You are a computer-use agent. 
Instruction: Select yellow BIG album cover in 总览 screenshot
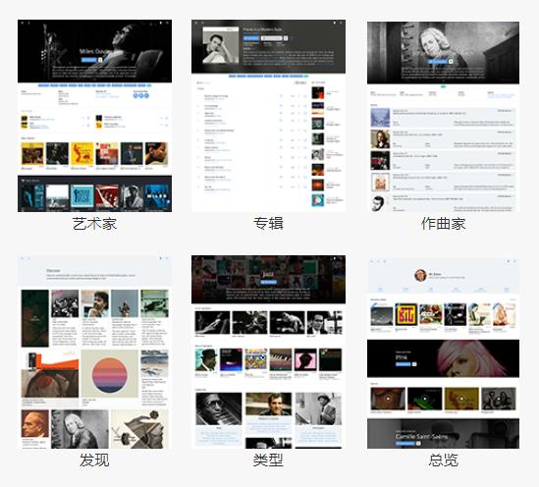click(406, 314)
